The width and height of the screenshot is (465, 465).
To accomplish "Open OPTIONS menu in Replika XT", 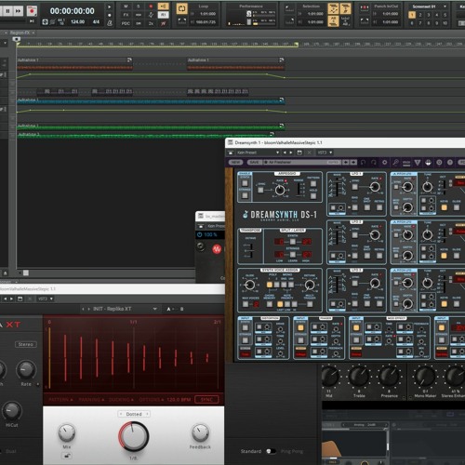I will tap(152, 400).
